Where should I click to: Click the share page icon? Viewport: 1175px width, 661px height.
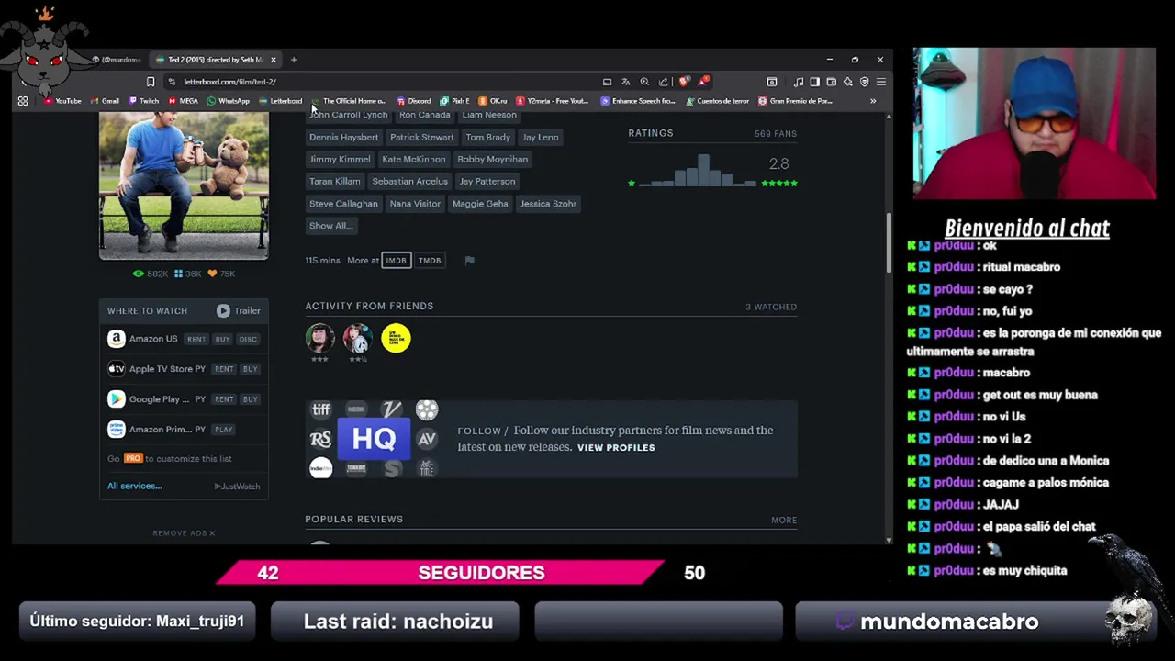coord(664,82)
